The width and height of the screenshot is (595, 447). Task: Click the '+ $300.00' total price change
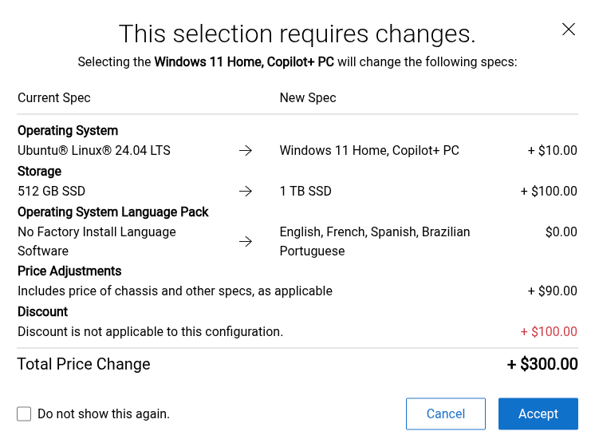(542, 364)
